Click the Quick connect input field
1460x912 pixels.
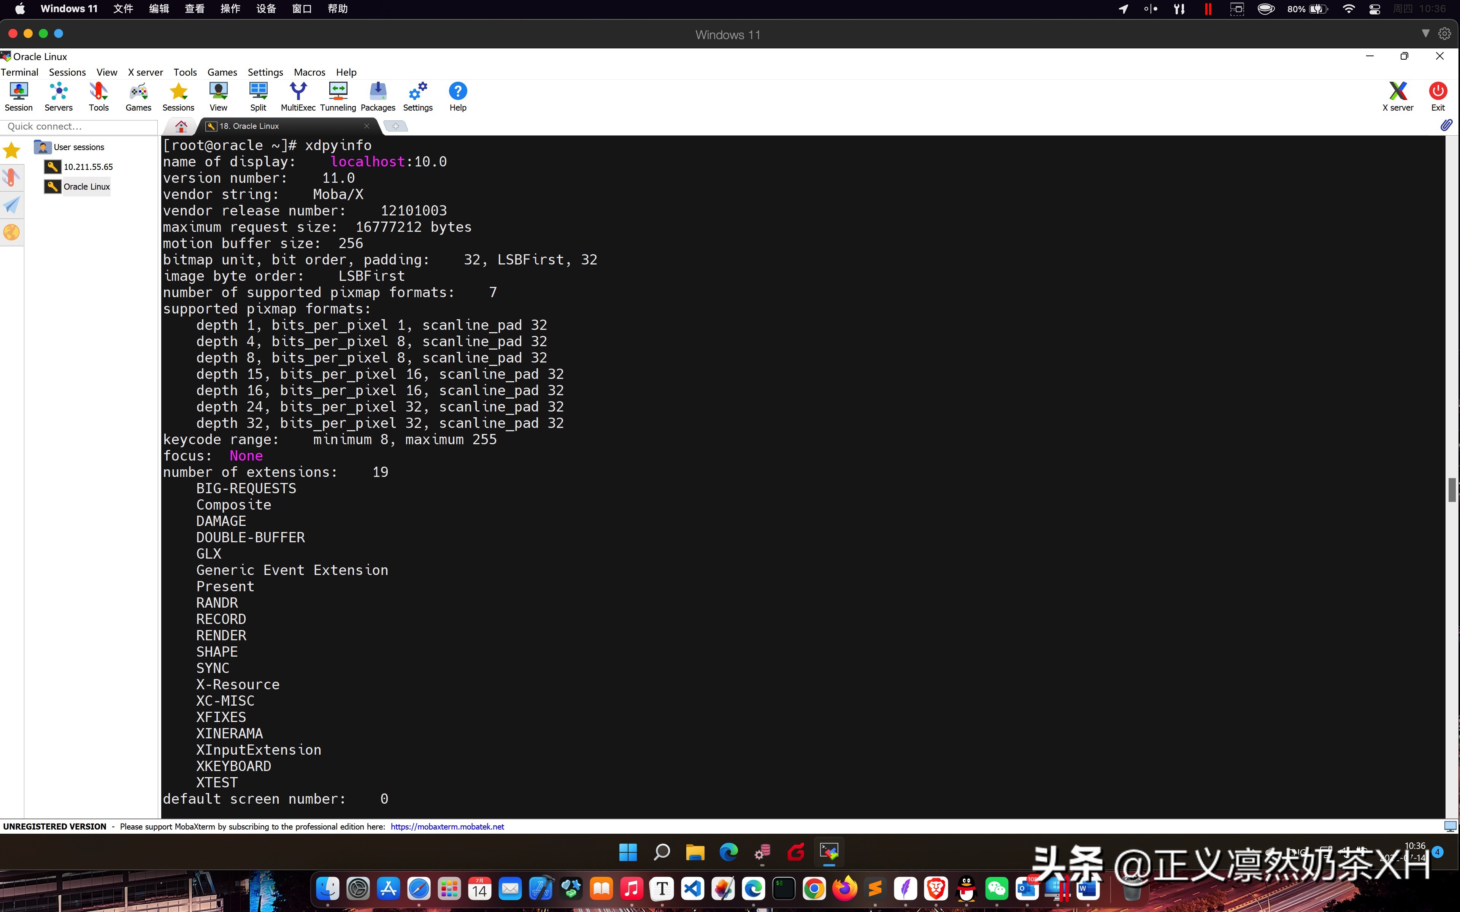click(78, 127)
